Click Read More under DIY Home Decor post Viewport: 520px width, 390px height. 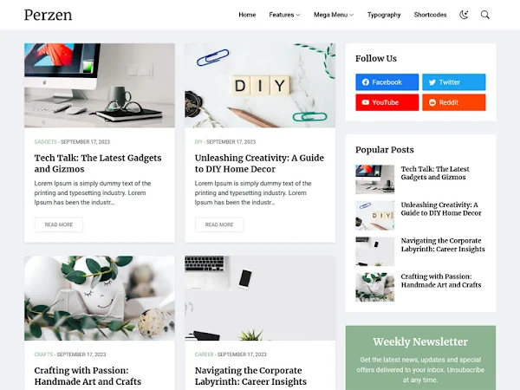pos(219,224)
